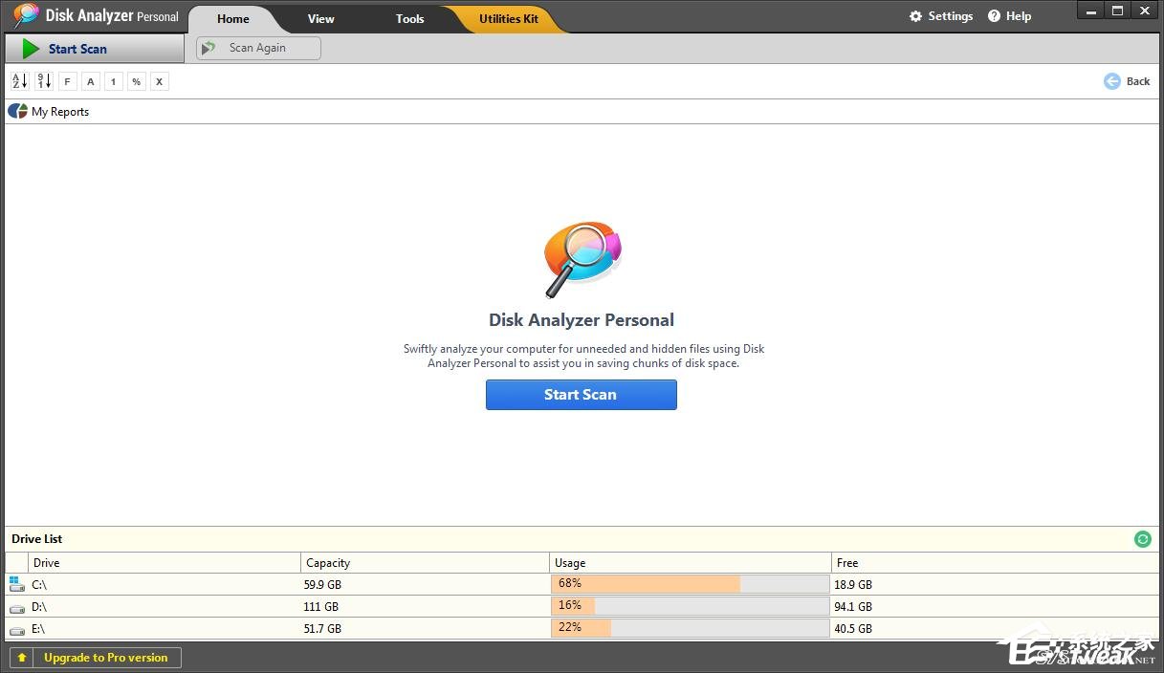Image resolution: width=1164 pixels, height=673 pixels.
Task: Click the F toolbar button
Action: pyautogui.click(x=67, y=81)
